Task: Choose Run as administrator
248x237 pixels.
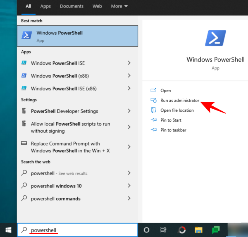Action: 179,101
